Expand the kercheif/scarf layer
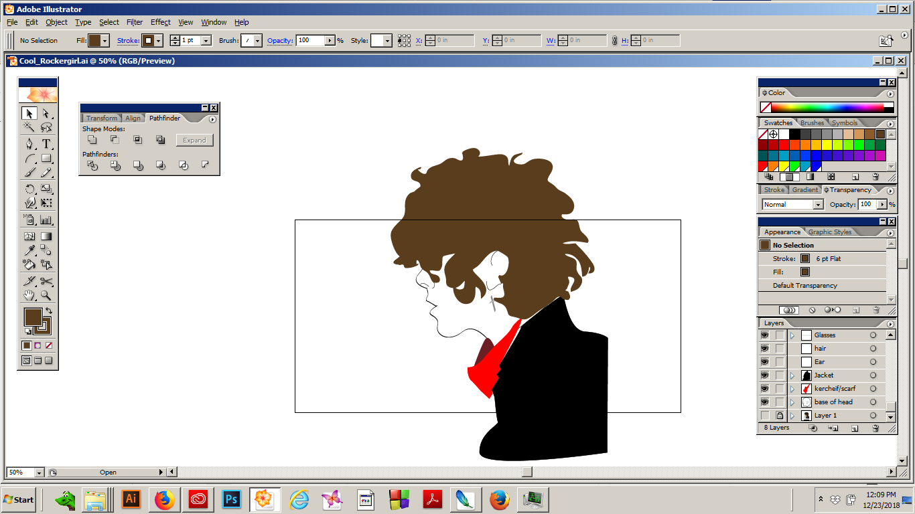The width and height of the screenshot is (915, 514). [x=792, y=389]
